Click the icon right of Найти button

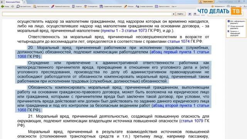click(x=190, y=14)
